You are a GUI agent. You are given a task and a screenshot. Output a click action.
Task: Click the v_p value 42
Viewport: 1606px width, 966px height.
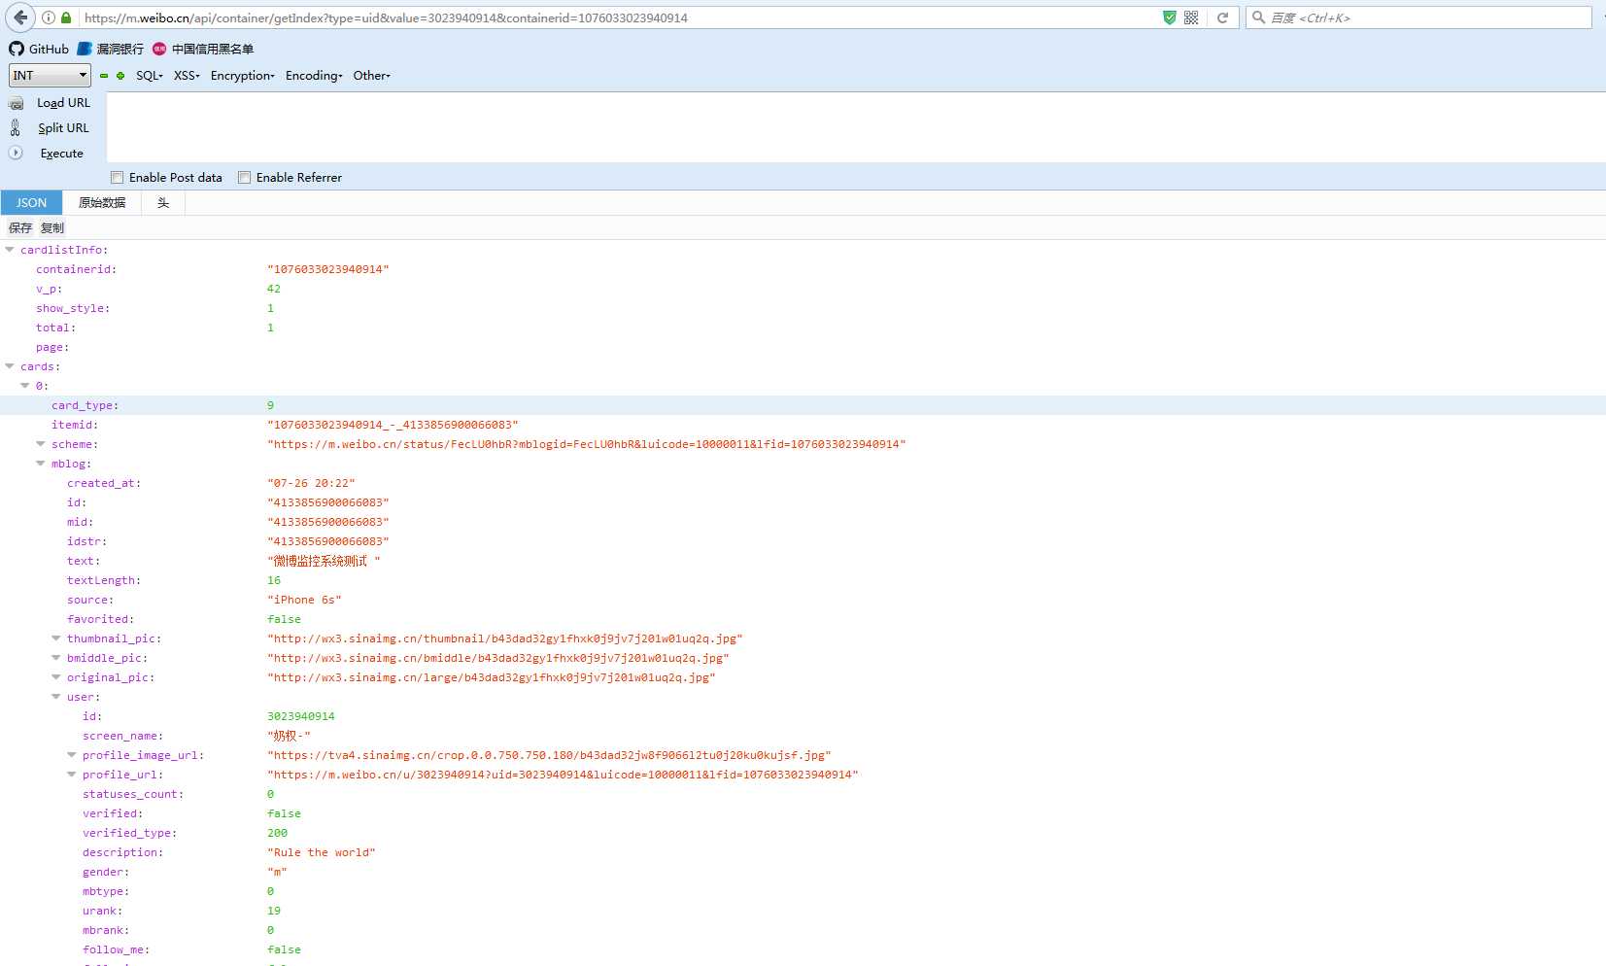(x=274, y=289)
